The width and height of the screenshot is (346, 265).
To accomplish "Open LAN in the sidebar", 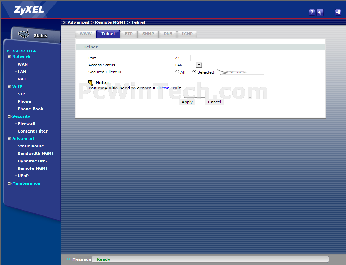I will tap(22, 72).
